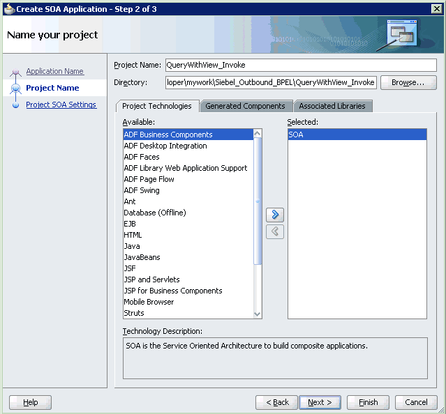446x414 pixels.
Task: Select Database (Offline)
Action: (188, 213)
